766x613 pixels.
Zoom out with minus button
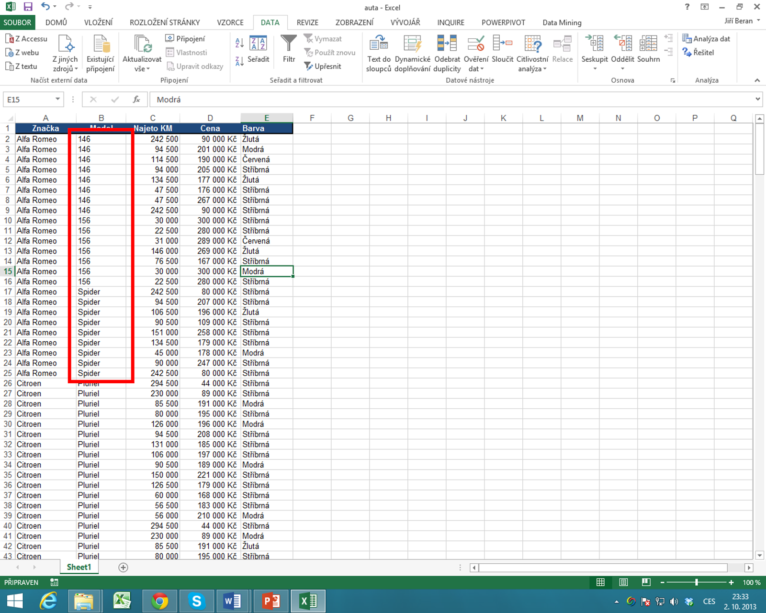(x=662, y=582)
